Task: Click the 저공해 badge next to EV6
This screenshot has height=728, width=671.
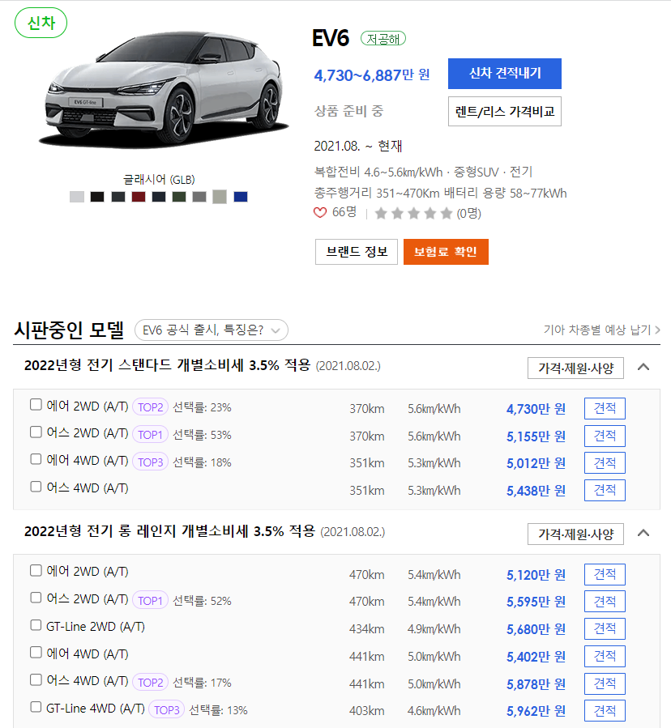Action: click(383, 39)
